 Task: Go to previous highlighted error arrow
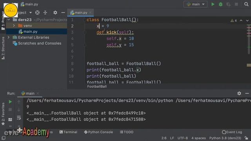(241, 21)
